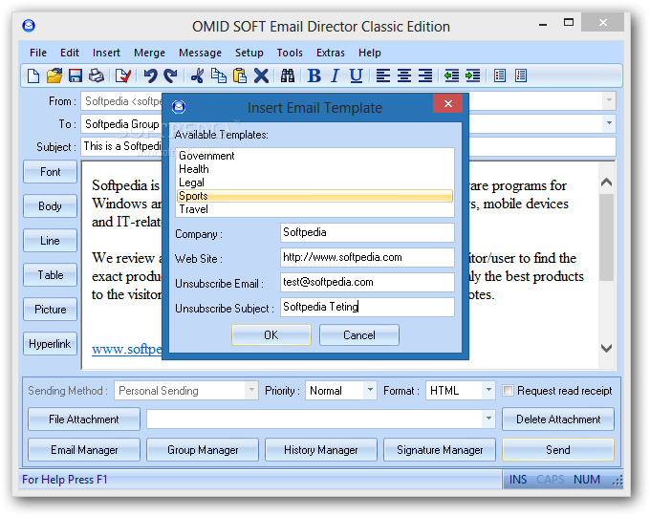Image resolution: width=650 pixels, height=516 pixels.
Task: Click the Table side button
Action: coord(50,275)
